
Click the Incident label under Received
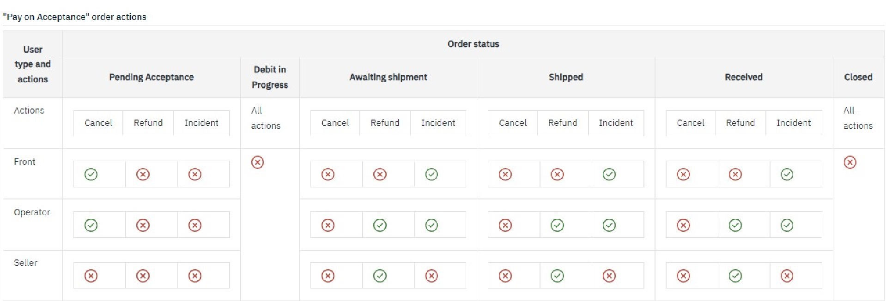(x=794, y=123)
